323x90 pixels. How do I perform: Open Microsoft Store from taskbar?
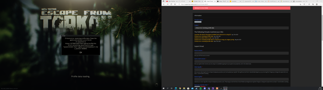(188, 88)
